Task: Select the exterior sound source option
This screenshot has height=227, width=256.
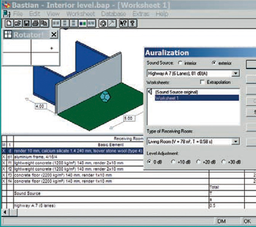Action: coord(214,63)
